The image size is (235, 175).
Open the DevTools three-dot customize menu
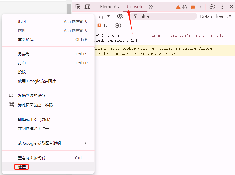[222, 7]
